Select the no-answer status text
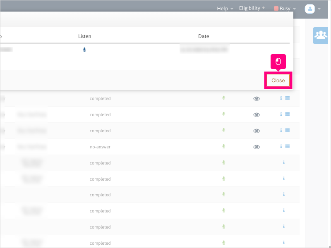The image size is (331, 248). pos(100,147)
